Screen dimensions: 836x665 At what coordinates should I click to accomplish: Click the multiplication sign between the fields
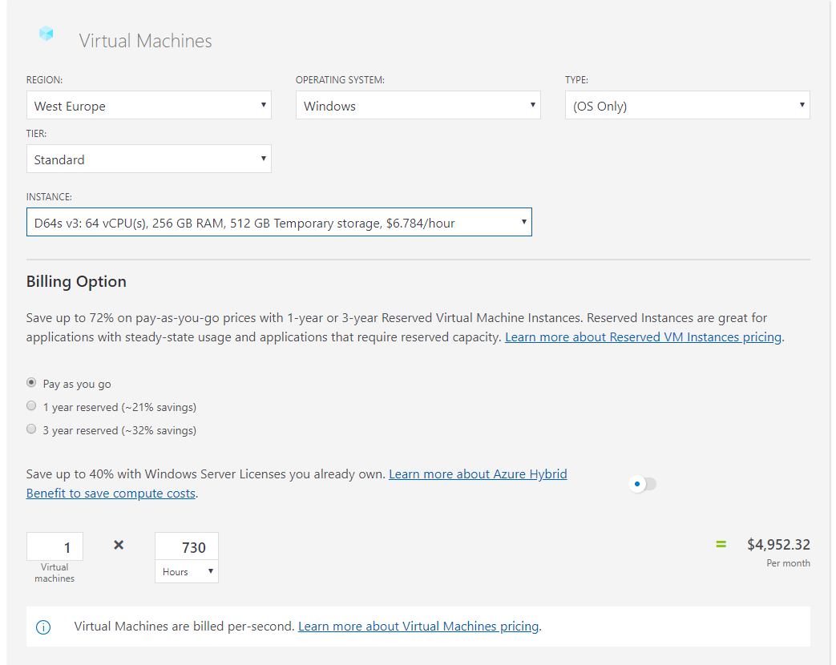pyautogui.click(x=119, y=545)
